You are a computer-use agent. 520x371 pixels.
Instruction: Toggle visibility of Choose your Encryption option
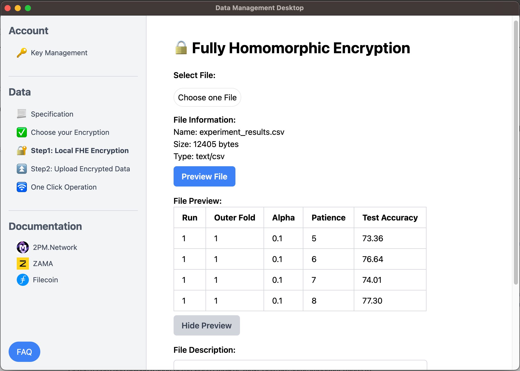pyautogui.click(x=71, y=132)
